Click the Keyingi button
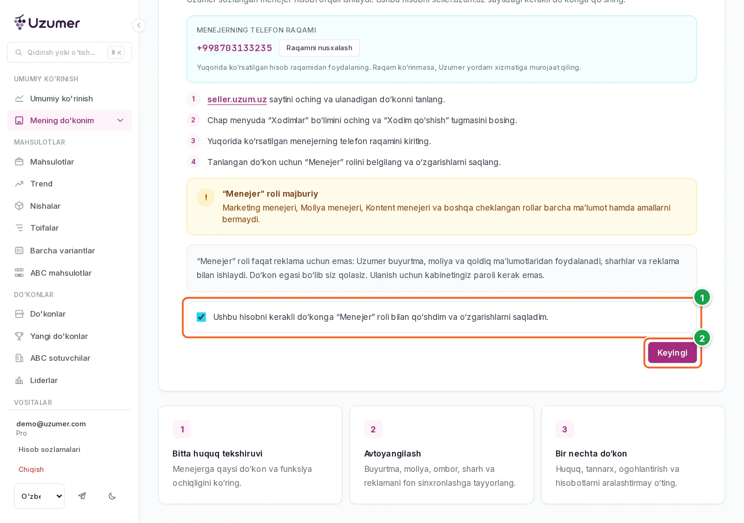Viewport: 744px width, 523px height. (x=672, y=353)
